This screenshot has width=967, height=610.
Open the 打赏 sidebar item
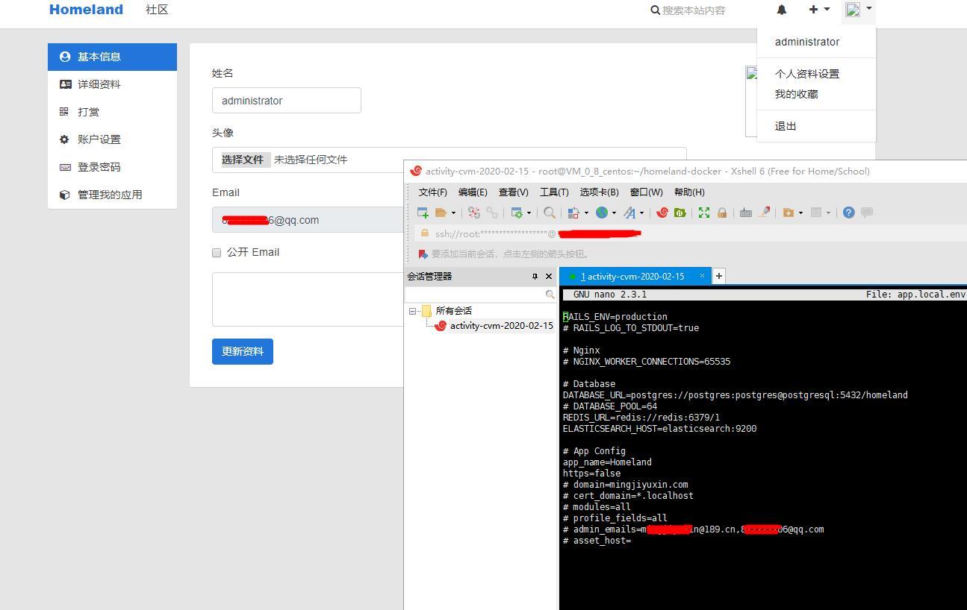click(112, 112)
